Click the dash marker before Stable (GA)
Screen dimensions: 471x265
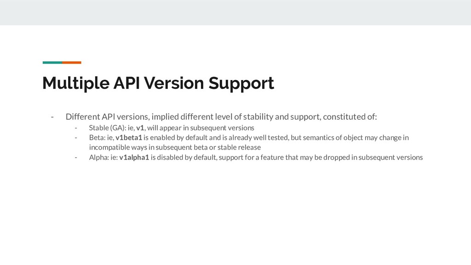[x=76, y=128]
